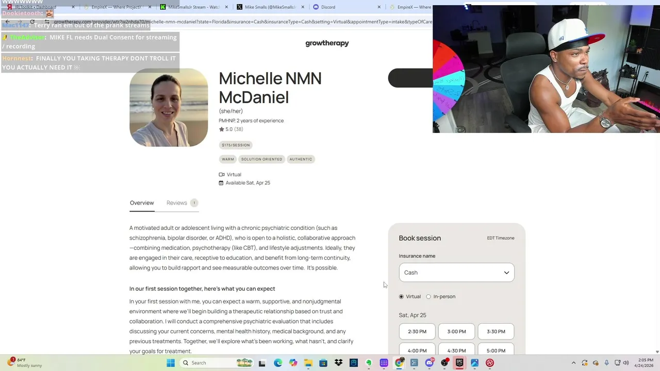Screen dimensions: 660x371
Task: Switch to Chrome on the taskbar
Action: click(399, 363)
